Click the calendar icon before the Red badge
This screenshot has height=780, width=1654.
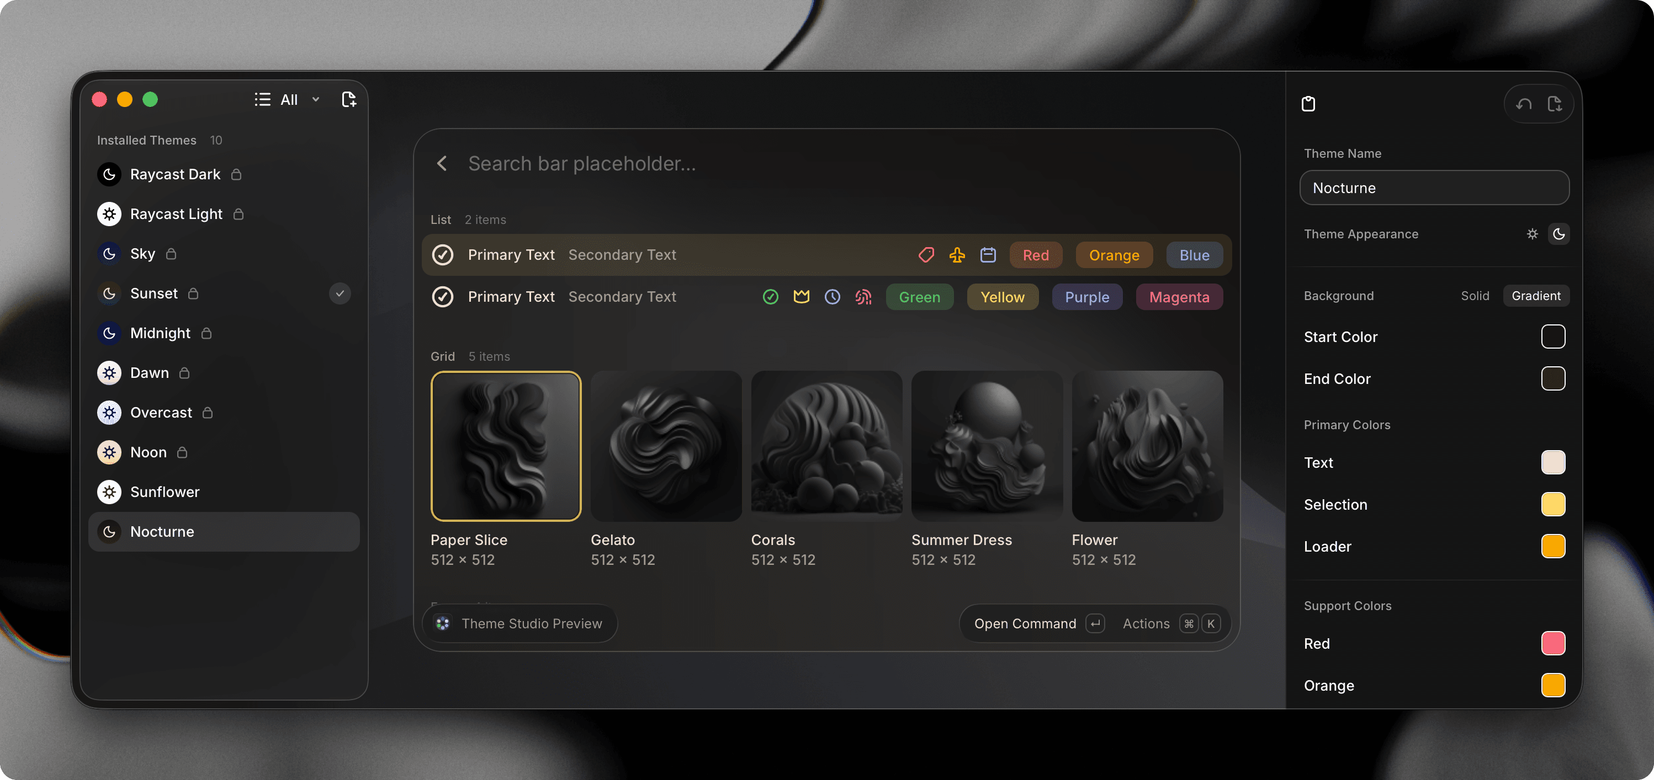tap(988, 255)
